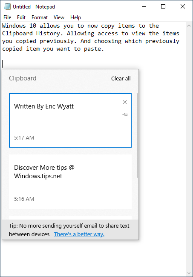Image resolution: width=193 pixels, height=277 pixels.
Task: Select the partially visible third clipboard item
Action: 70,218
